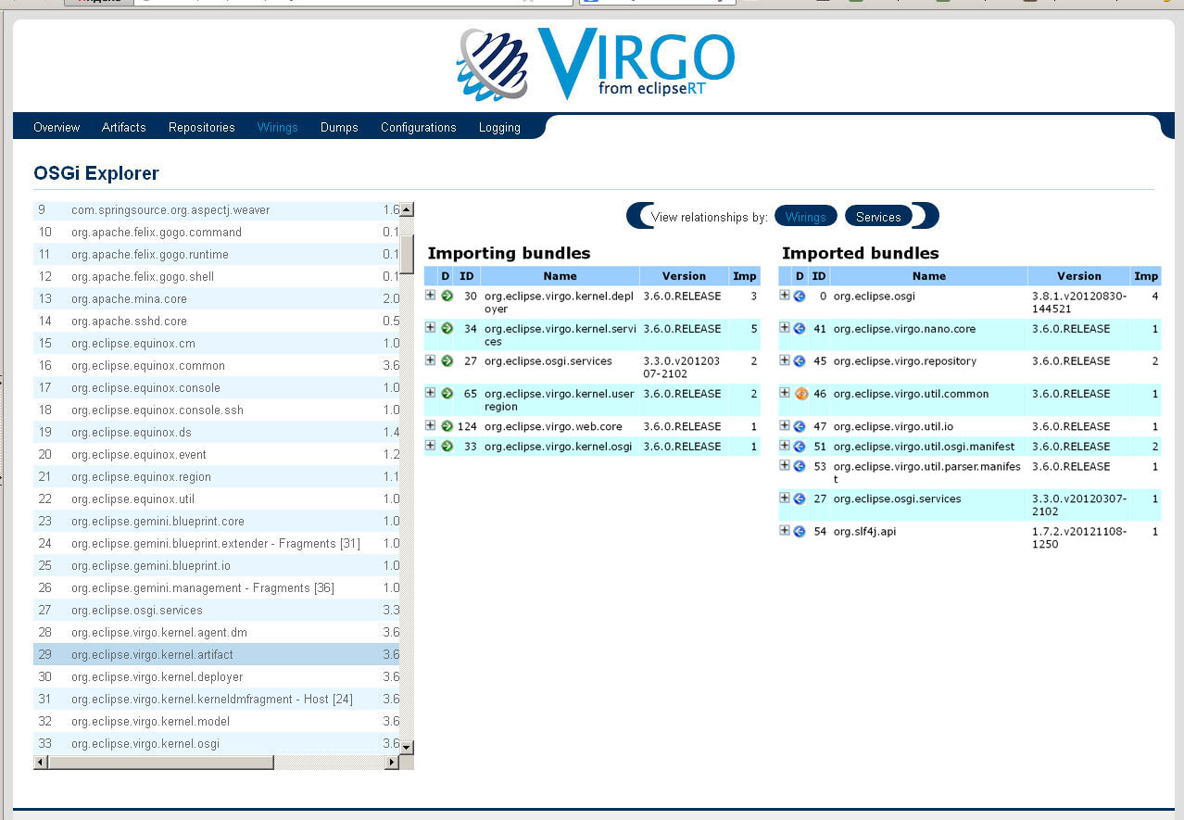The width and height of the screenshot is (1184, 820).
Task: Click version 3.8.1.v20120830-144521 of org.eclipse.osgi
Action: [x=1078, y=302]
